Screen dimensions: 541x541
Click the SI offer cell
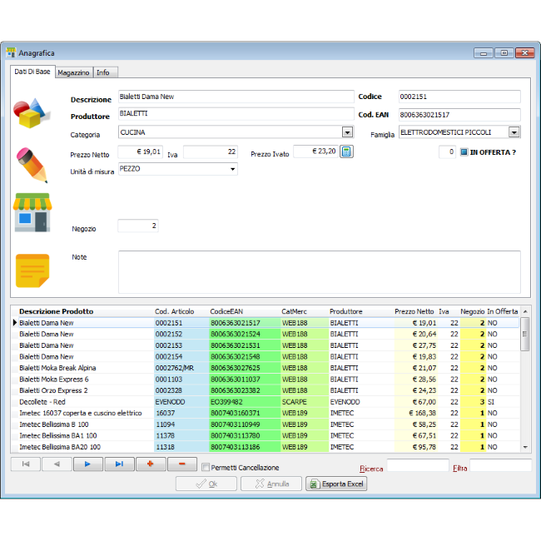point(503,402)
